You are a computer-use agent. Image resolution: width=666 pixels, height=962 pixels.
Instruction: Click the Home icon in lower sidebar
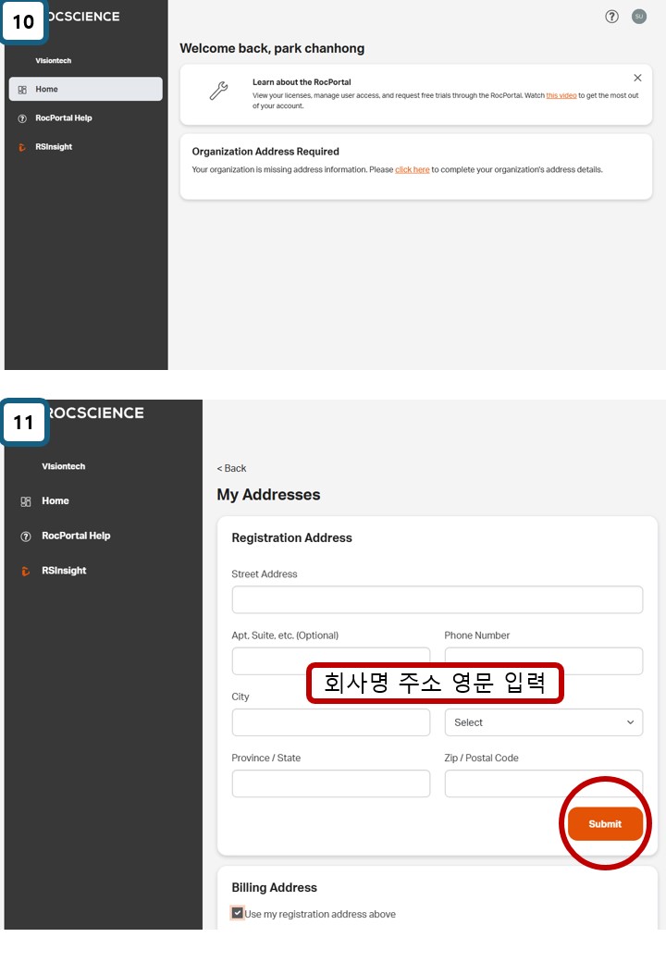click(25, 501)
